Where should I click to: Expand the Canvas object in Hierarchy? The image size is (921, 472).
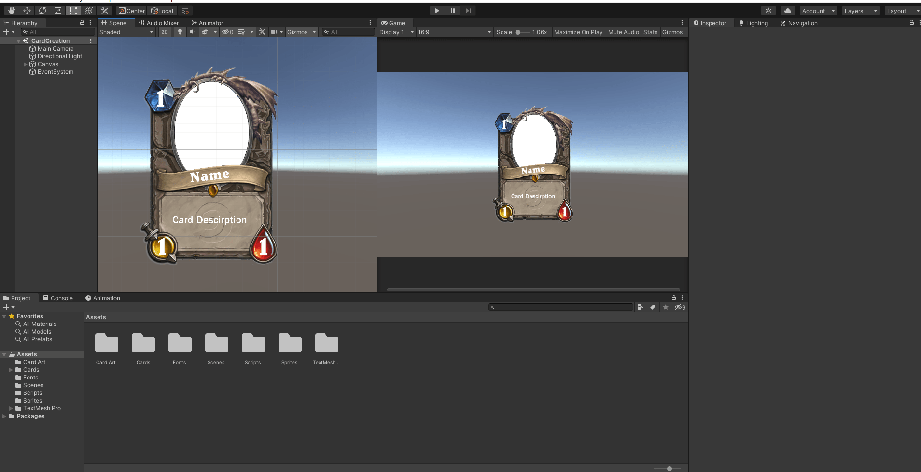coord(26,64)
